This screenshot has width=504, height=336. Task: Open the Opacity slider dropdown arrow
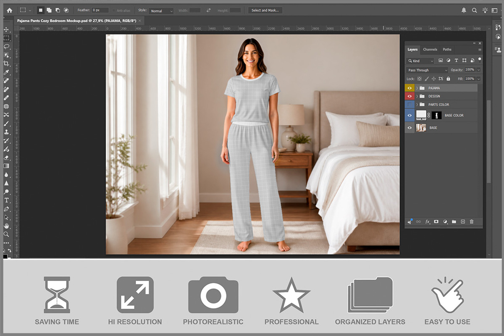point(478,70)
